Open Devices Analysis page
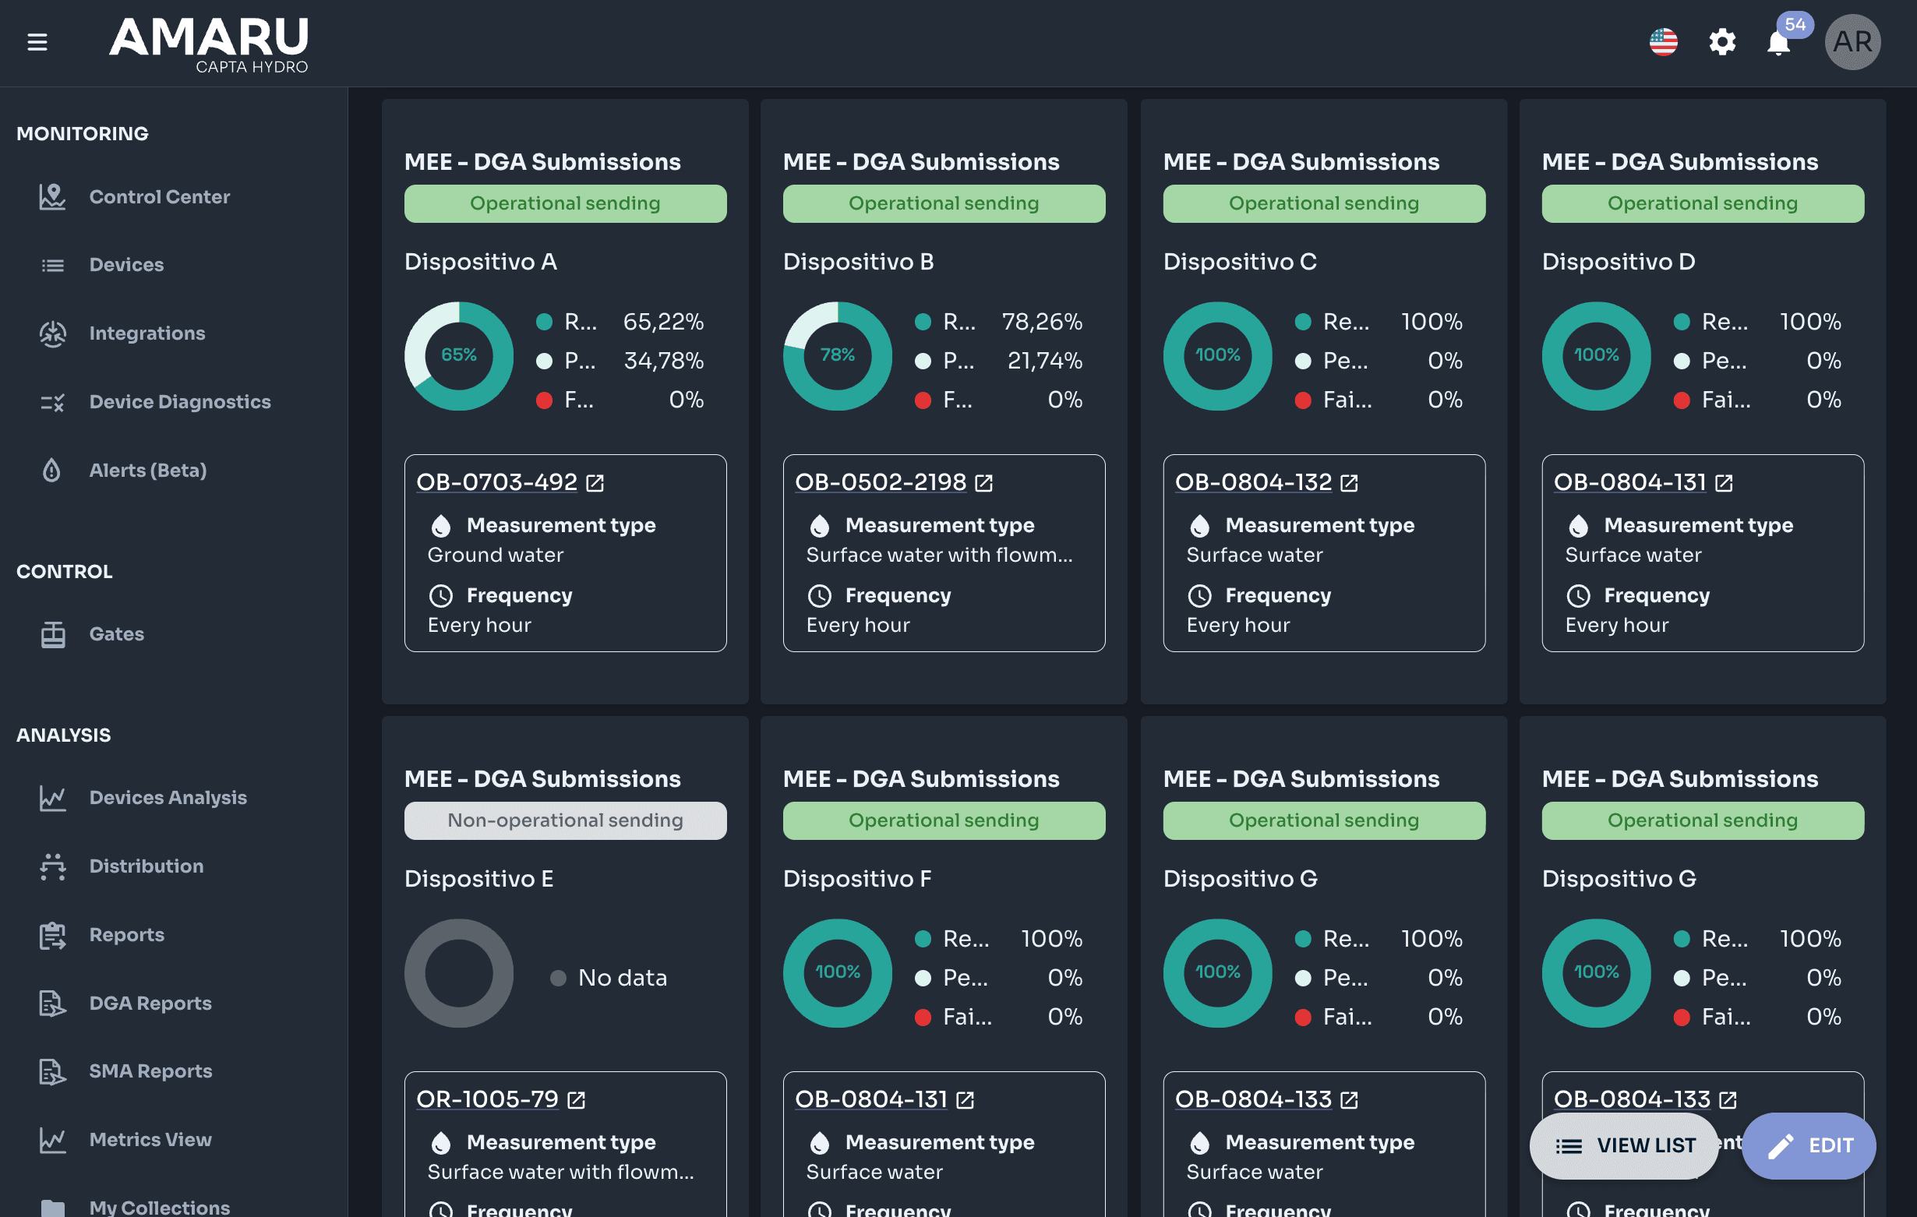Image resolution: width=1917 pixels, height=1217 pixels. click(168, 798)
